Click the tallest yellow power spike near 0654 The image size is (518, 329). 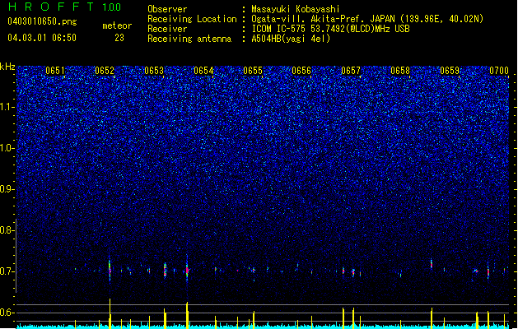point(187,315)
